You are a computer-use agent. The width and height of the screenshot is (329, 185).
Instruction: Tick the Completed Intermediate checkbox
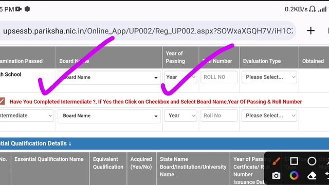pyautogui.click(x=2, y=101)
